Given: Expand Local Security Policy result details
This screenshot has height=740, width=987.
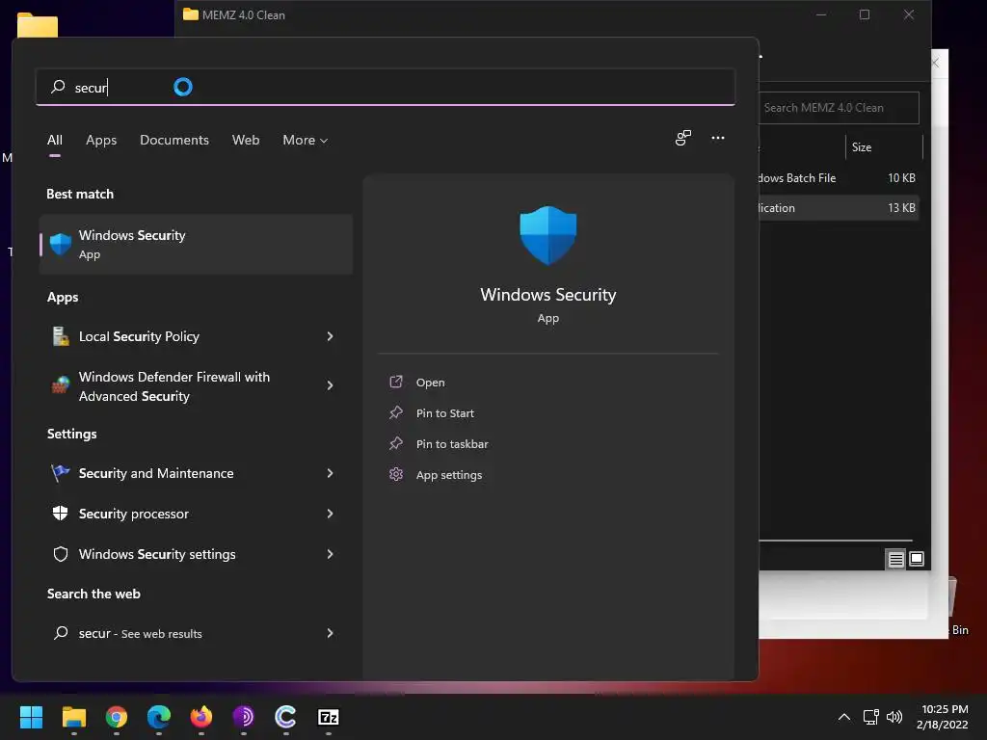Looking at the screenshot, I should click(330, 336).
